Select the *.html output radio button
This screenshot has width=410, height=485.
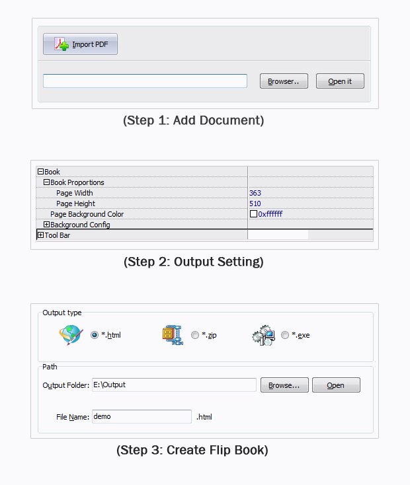(95, 335)
